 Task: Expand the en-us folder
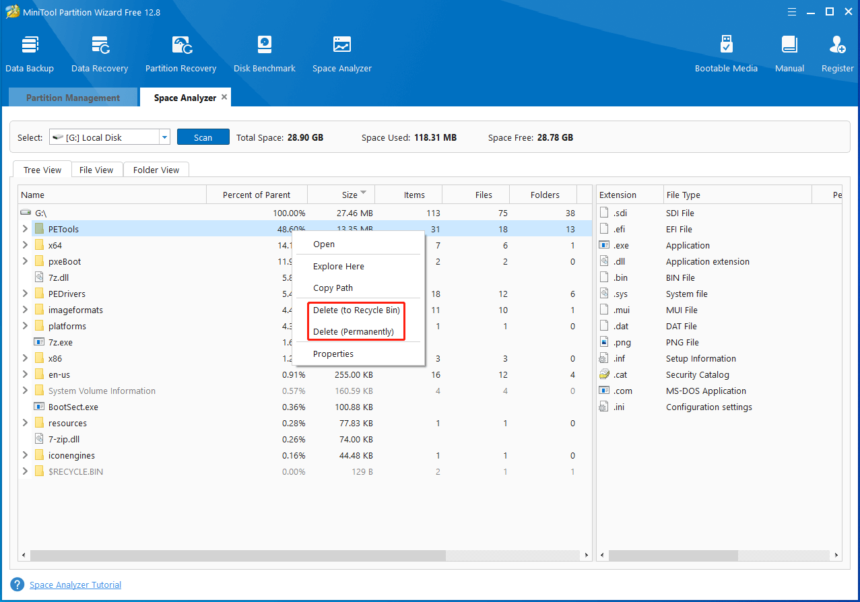coord(25,374)
